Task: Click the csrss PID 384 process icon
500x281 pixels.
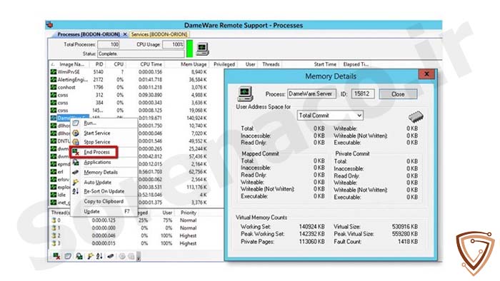Action: 54,103
